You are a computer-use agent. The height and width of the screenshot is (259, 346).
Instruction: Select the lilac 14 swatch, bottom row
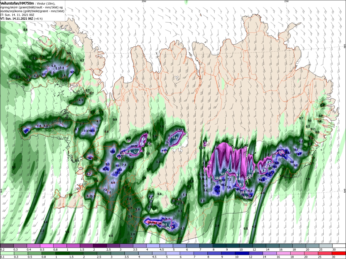click(x=270, y=253)
